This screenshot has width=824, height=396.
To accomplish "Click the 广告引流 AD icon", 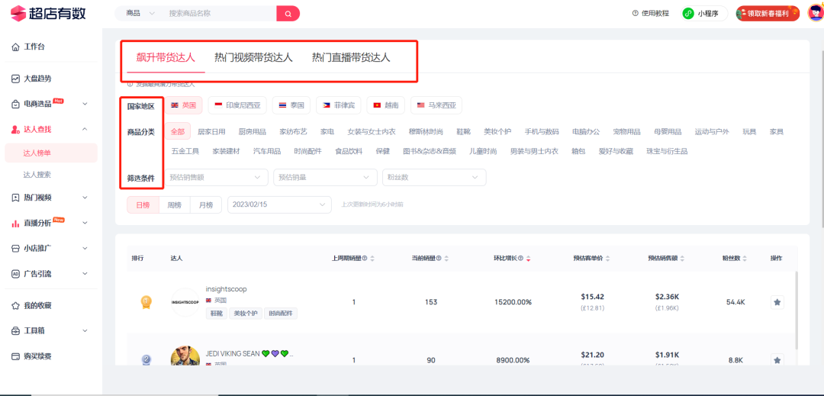I will pos(16,274).
